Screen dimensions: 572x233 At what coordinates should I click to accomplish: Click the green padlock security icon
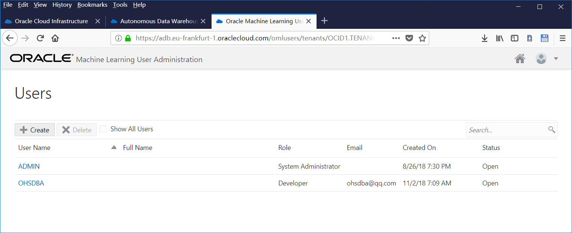tap(128, 38)
